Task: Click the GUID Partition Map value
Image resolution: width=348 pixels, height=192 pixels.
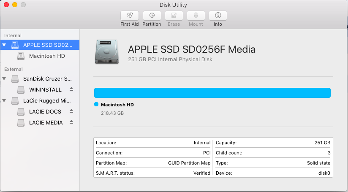Action: 189,163
